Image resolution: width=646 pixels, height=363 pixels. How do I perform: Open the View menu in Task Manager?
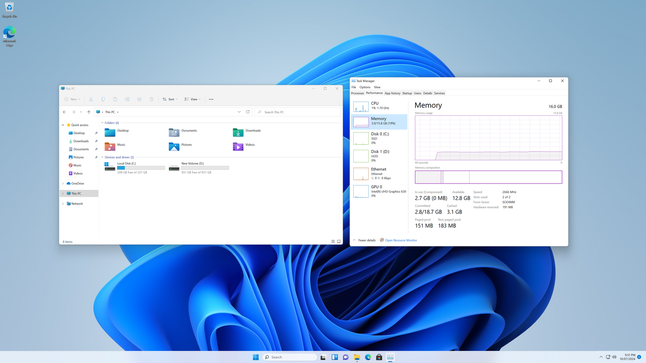pyautogui.click(x=377, y=87)
